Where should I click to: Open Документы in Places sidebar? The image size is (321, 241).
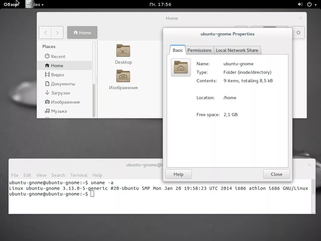click(64, 83)
